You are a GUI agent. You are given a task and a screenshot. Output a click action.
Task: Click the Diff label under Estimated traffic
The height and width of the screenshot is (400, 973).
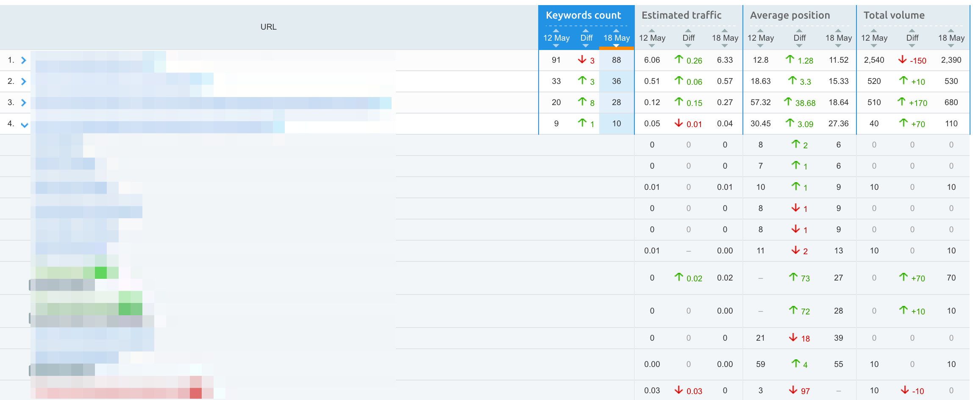click(x=688, y=38)
